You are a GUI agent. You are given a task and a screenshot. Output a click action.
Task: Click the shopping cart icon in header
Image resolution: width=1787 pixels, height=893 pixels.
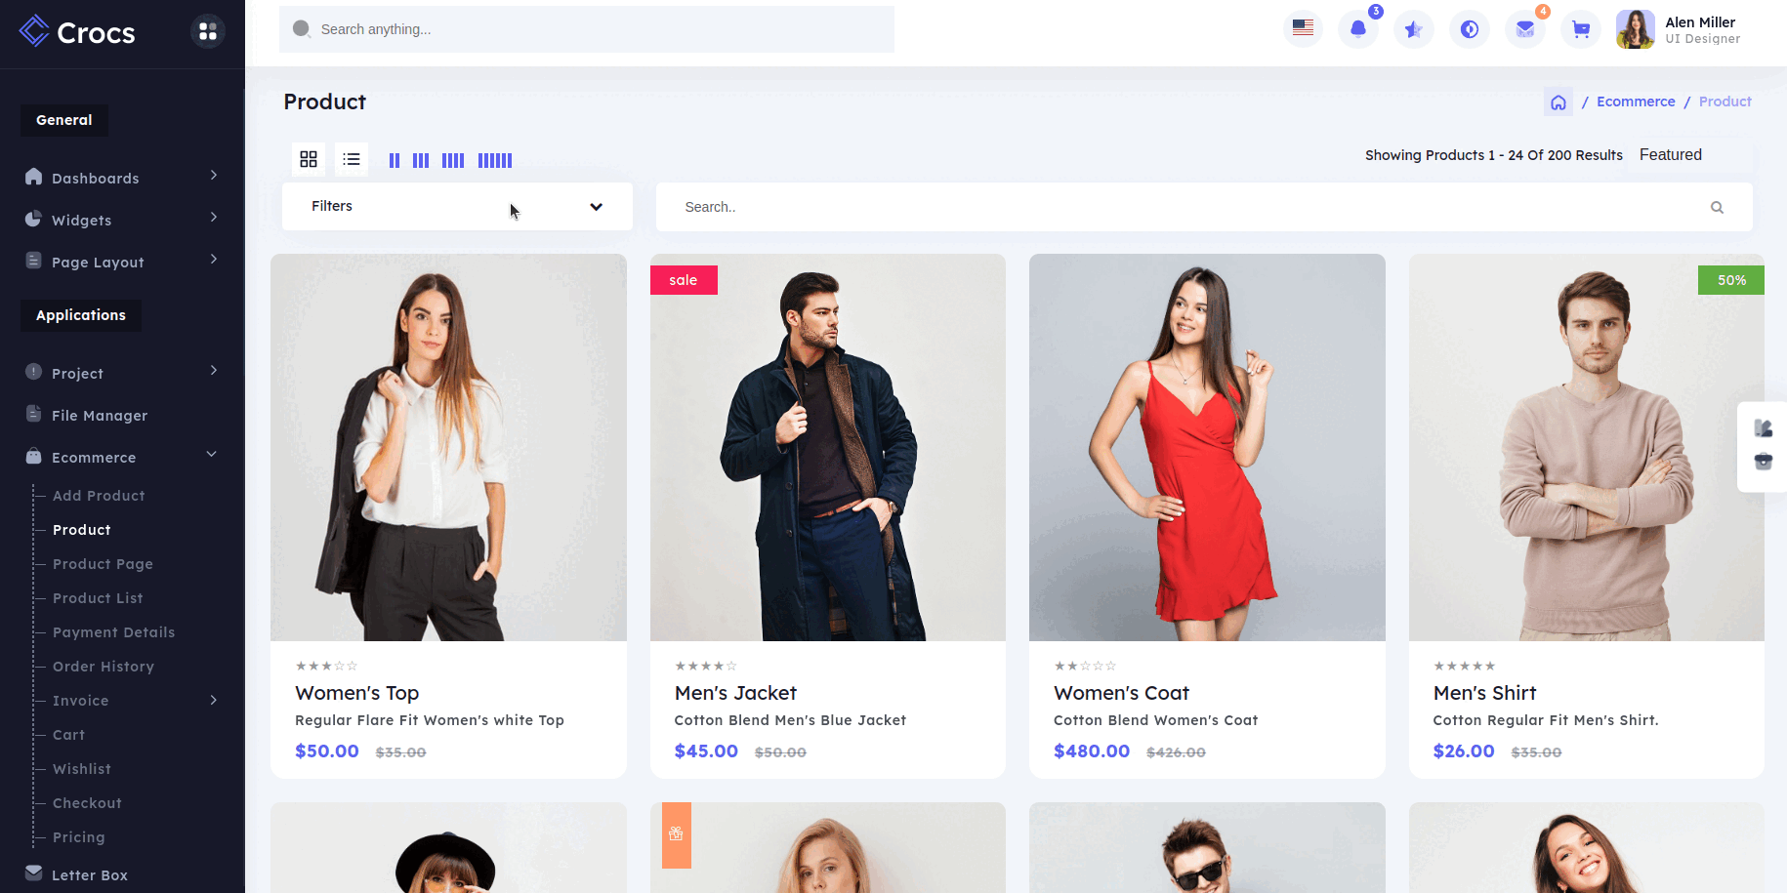click(x=1580, y=29)
